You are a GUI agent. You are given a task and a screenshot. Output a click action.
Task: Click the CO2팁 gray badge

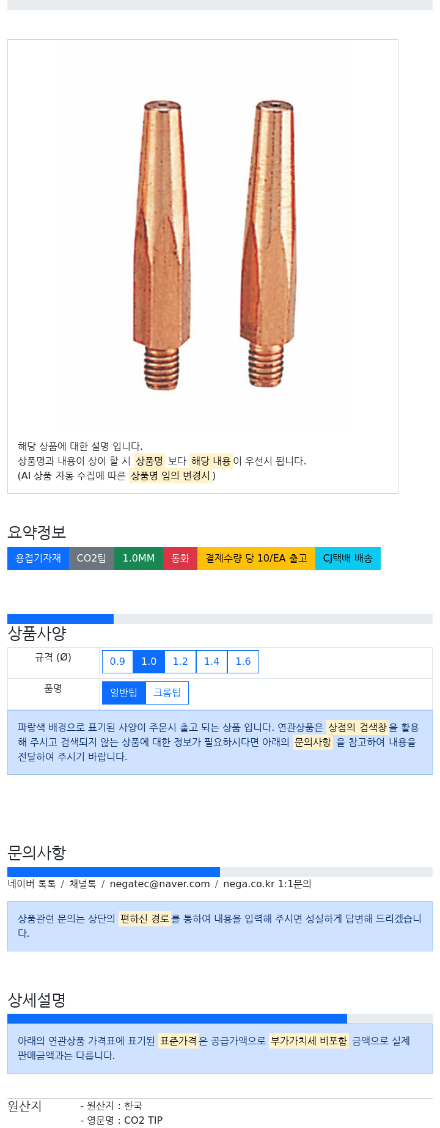[92, 559]
